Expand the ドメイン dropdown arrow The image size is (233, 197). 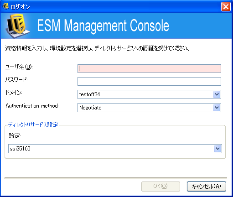point(217,94)
